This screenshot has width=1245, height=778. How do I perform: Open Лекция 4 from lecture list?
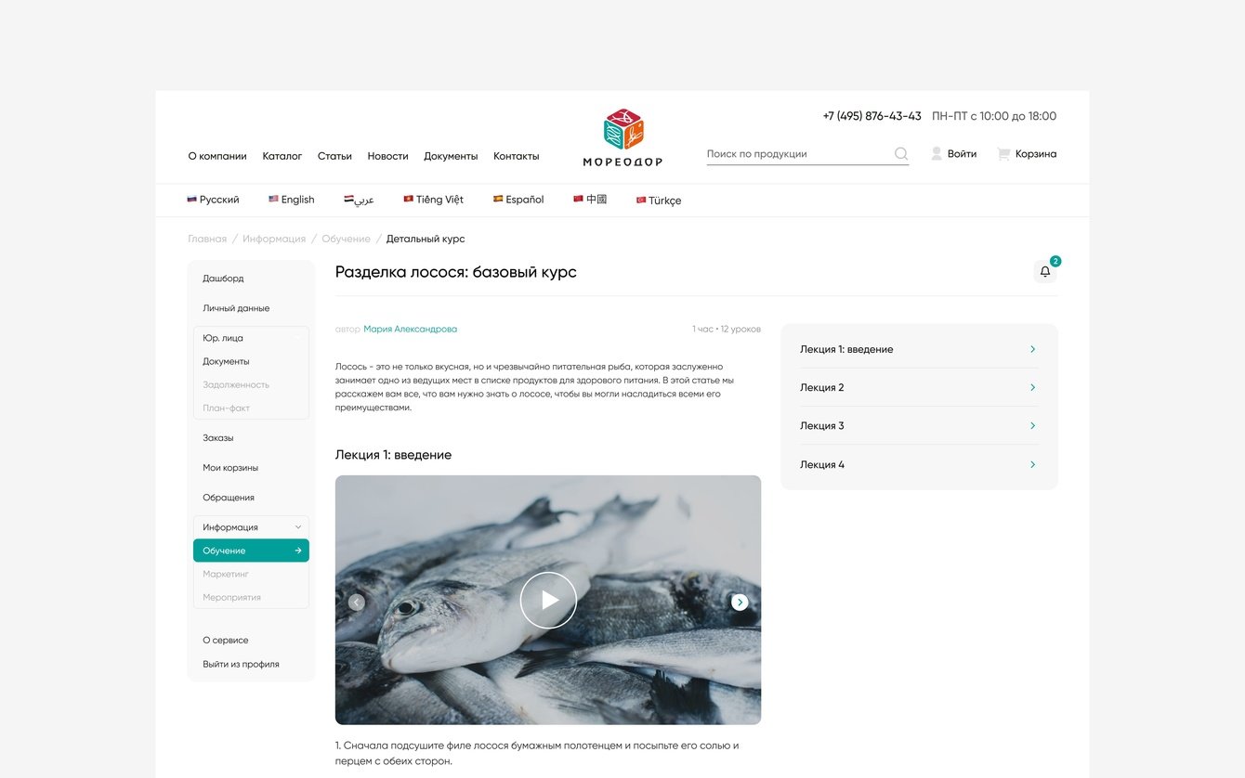pos(919,464)
